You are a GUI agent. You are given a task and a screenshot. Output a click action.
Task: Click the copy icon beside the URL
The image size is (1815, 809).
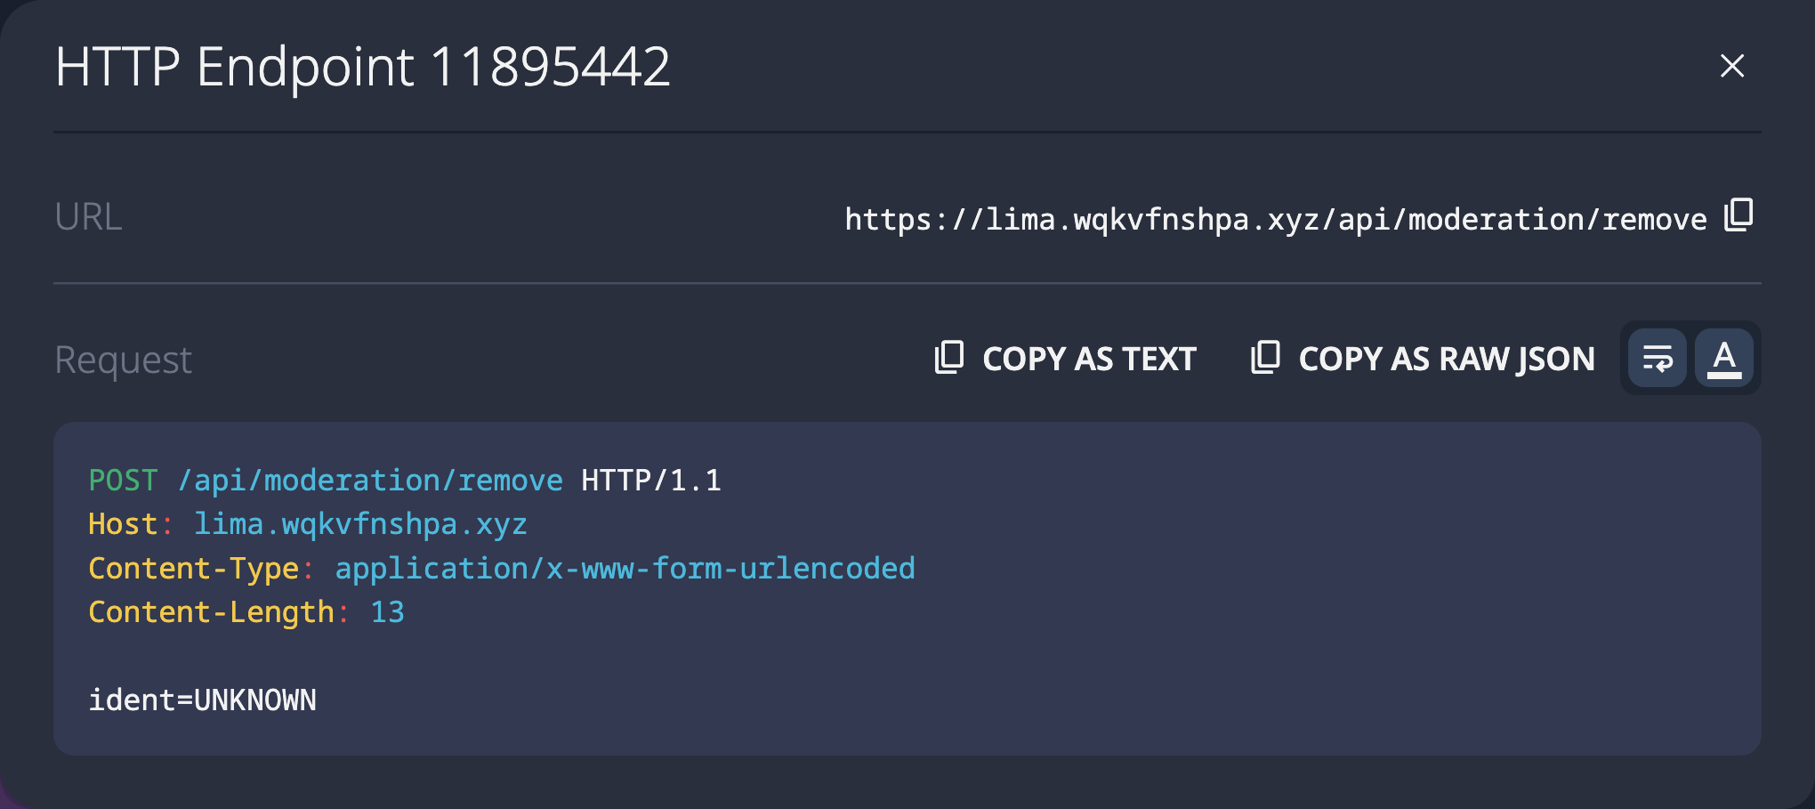1738,215
